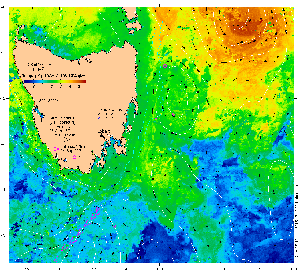Click the 'drifters@12h to 24-Sep 00Z' label

tap(73, 148)
